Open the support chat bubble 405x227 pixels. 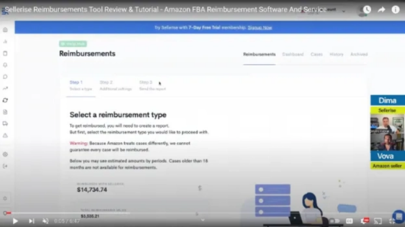[399, 216]
